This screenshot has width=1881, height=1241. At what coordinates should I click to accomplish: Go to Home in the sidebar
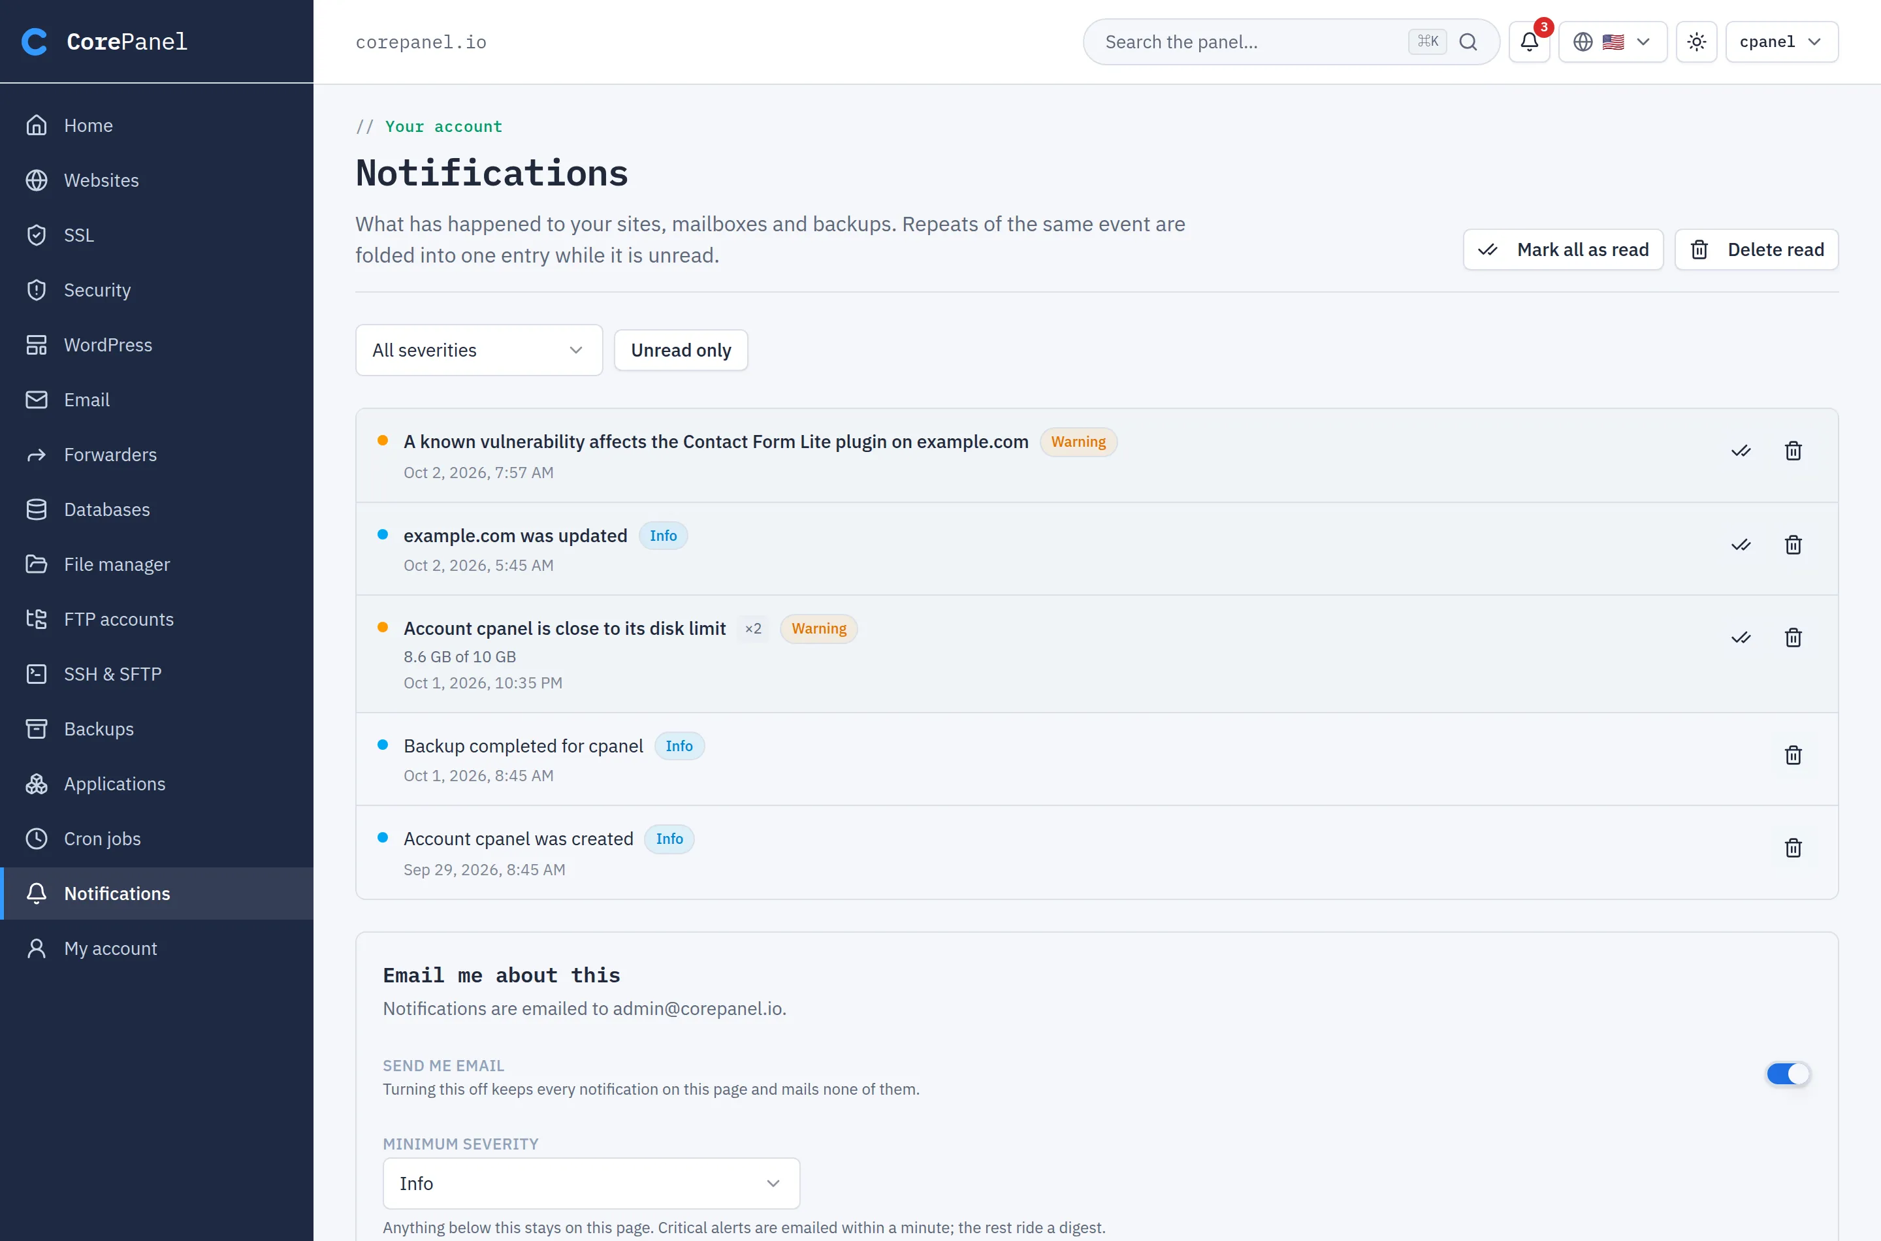point(157,125)
